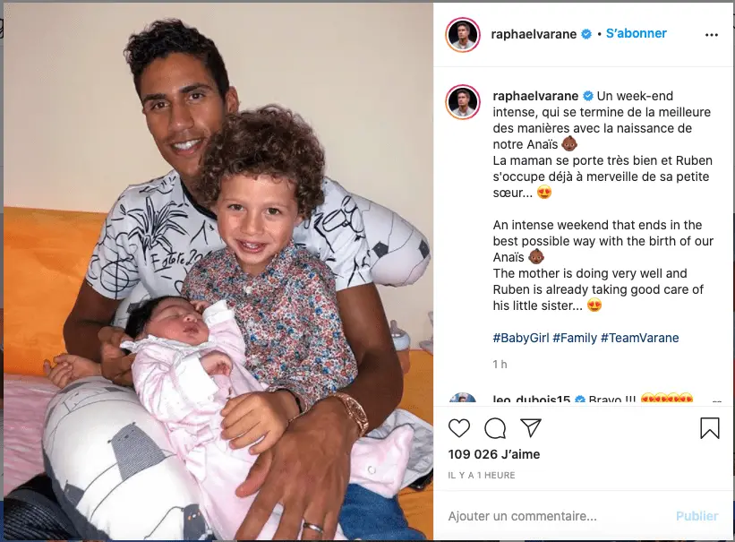Image resolution: width=735 pixels, height=542 pixels.
Task: Open raphaelvarane username link in the caption
Action: click(x=535, y=96)
